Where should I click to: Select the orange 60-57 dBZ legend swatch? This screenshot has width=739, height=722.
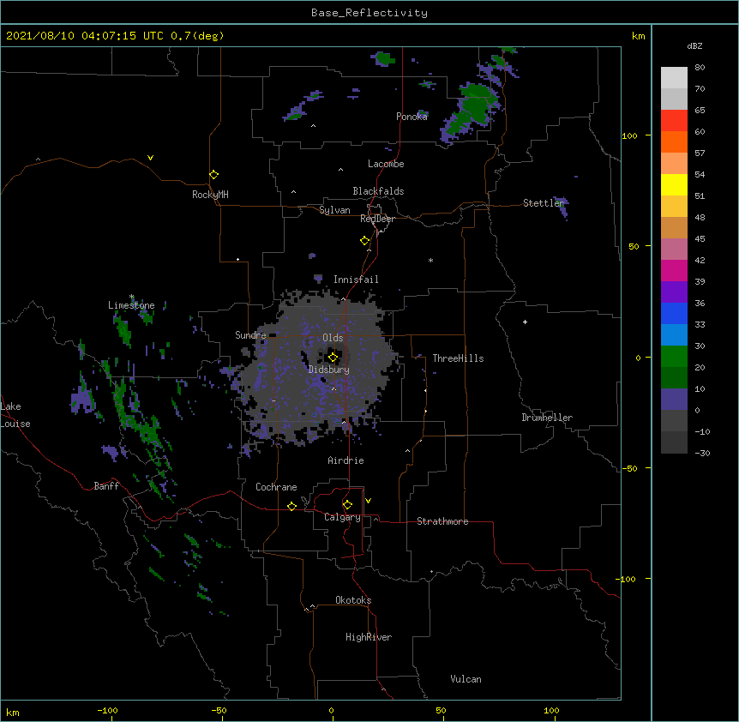(x=674, y=141)
